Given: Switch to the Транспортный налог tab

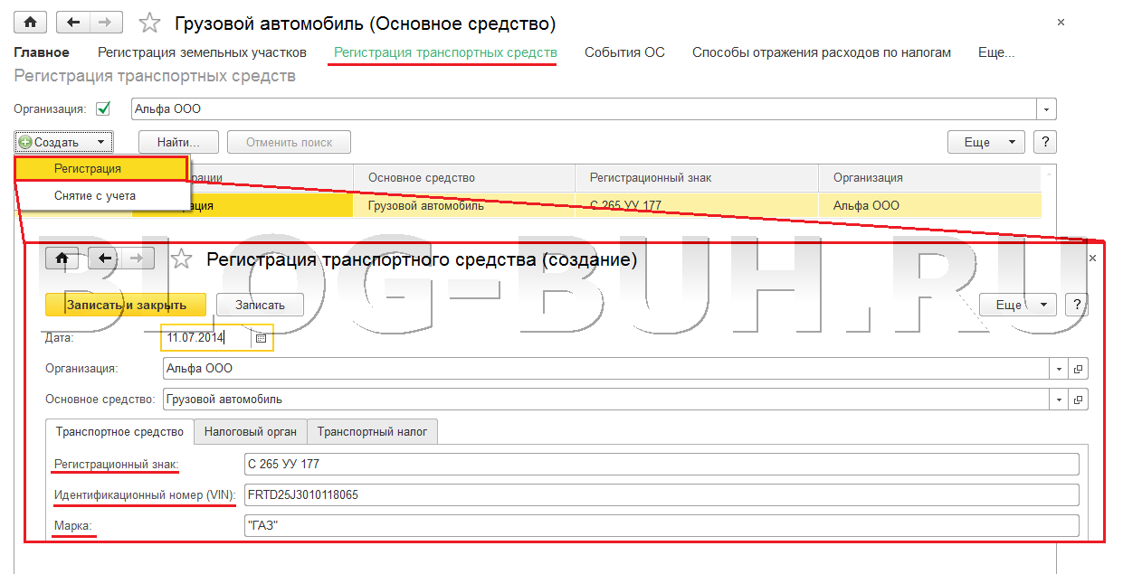Looking at the screenshot, I should tap(373, 432).
